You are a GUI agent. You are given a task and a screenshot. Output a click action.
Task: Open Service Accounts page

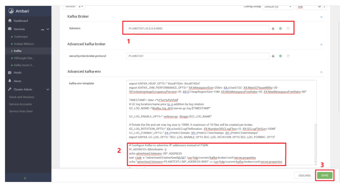pos(20,104)
